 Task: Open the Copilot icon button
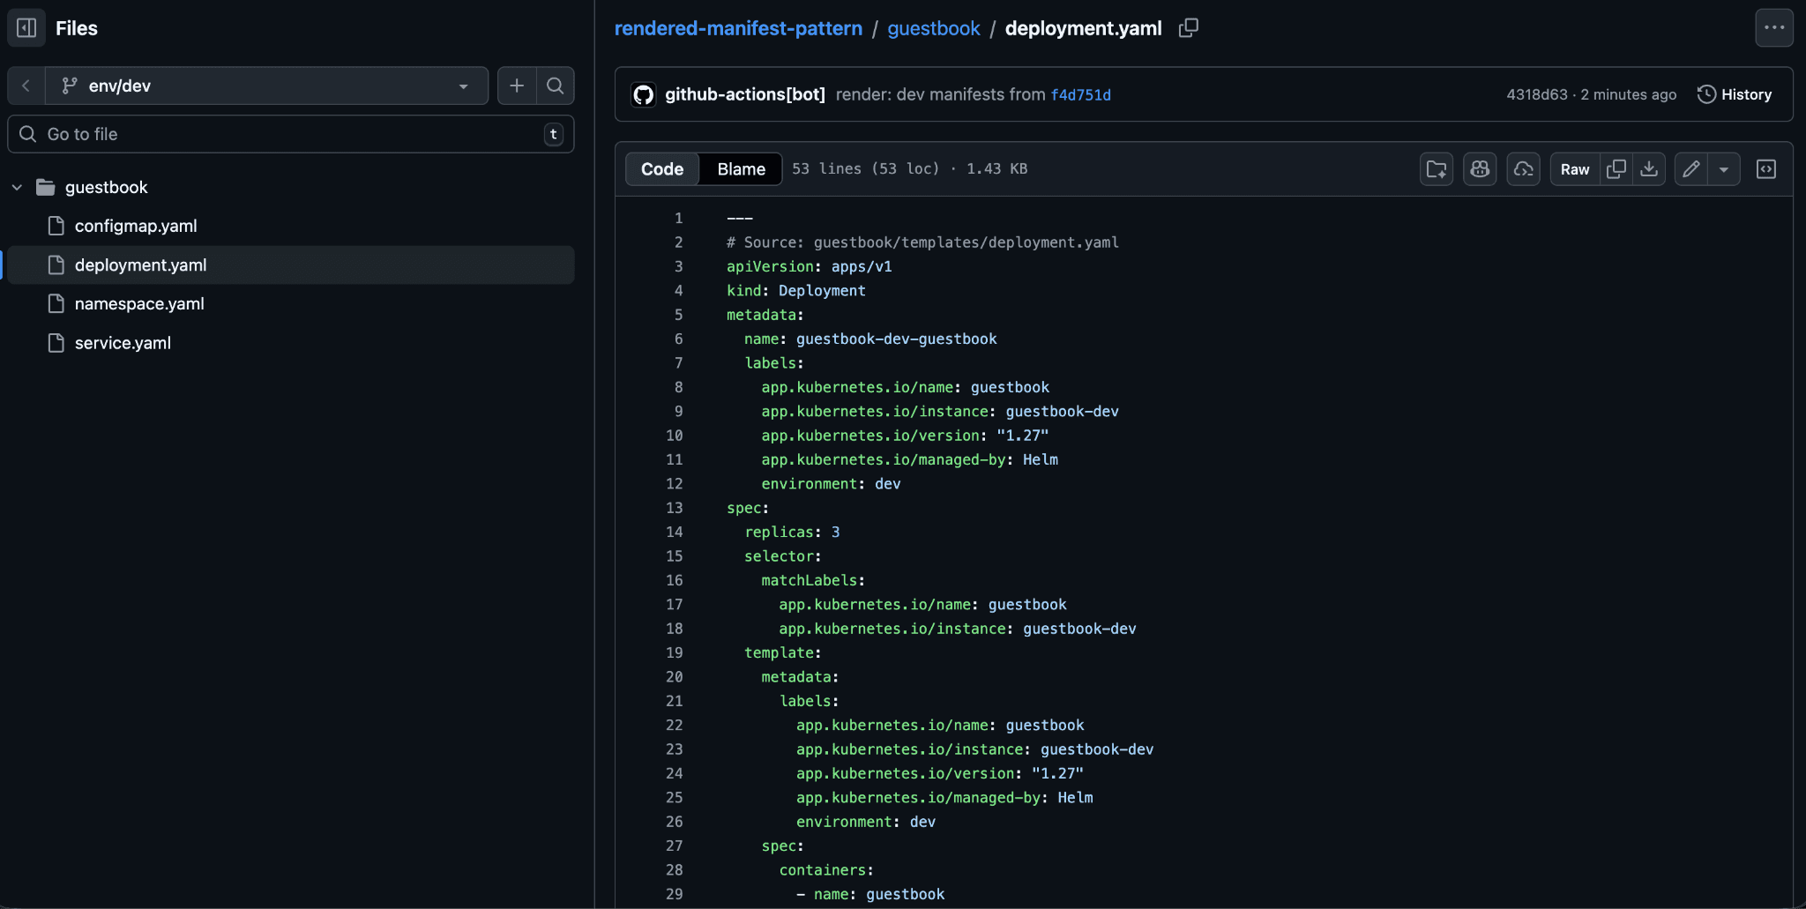[x=1480, y=168]
